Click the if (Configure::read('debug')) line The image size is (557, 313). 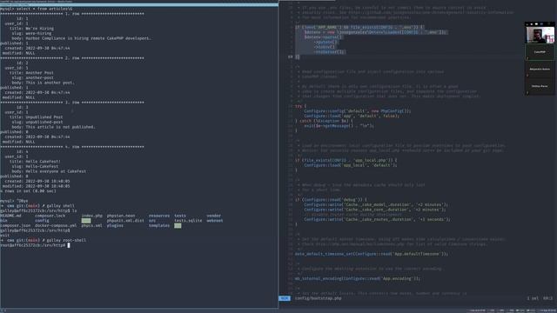pyautogui.click(x=331, y=199)
